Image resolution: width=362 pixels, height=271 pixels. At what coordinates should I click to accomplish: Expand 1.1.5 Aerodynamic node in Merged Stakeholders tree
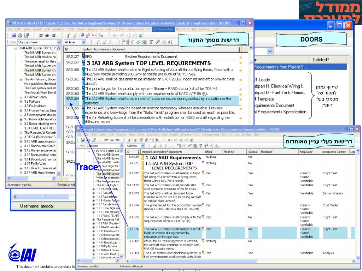coord(93,204)
